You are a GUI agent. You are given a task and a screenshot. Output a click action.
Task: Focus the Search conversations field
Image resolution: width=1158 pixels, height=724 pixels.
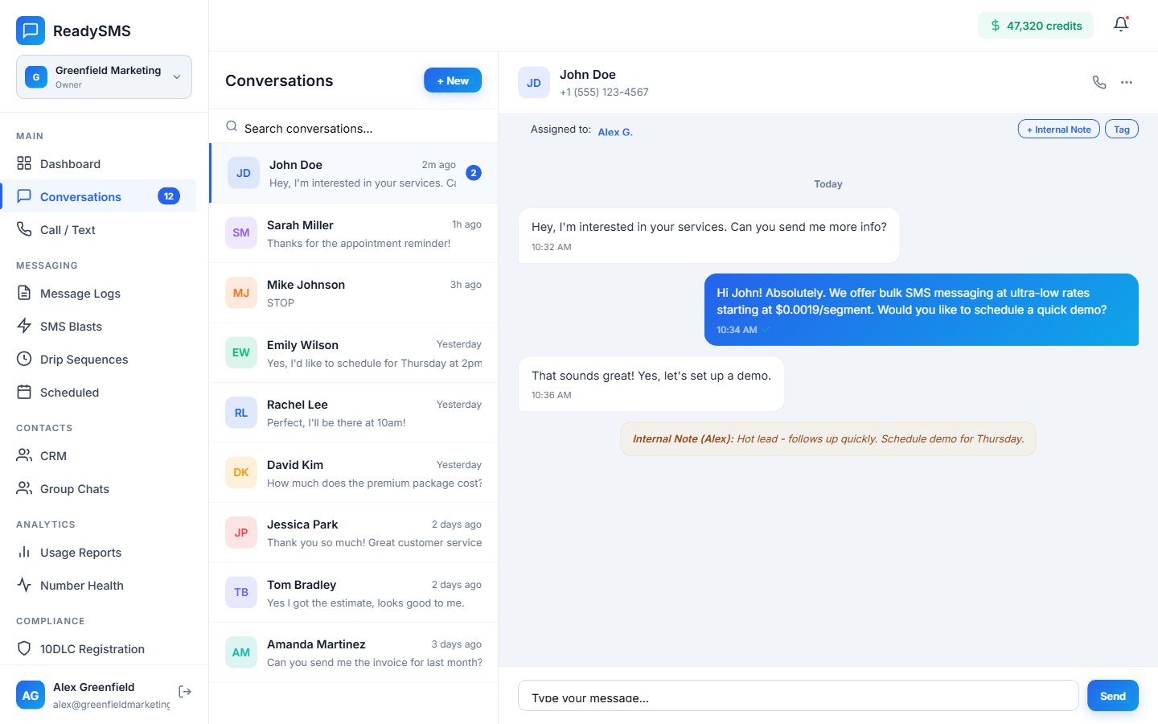354,127
